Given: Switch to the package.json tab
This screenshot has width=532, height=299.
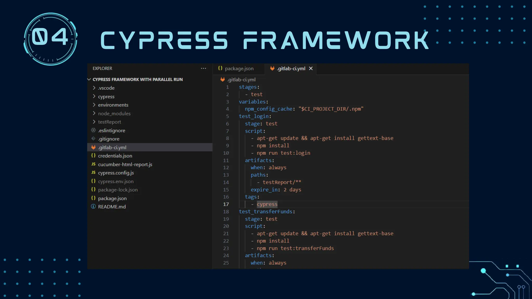Looking at the screenshot, I should click(239, 69).
